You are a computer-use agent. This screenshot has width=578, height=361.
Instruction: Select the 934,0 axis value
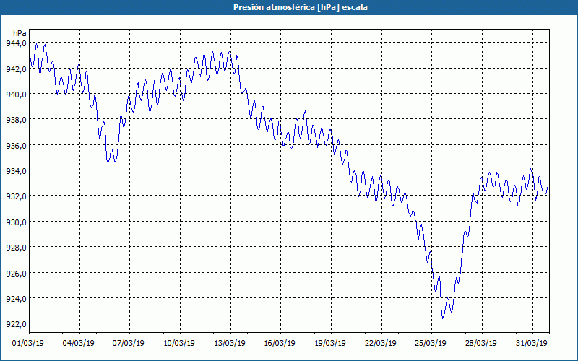point(16,171)
